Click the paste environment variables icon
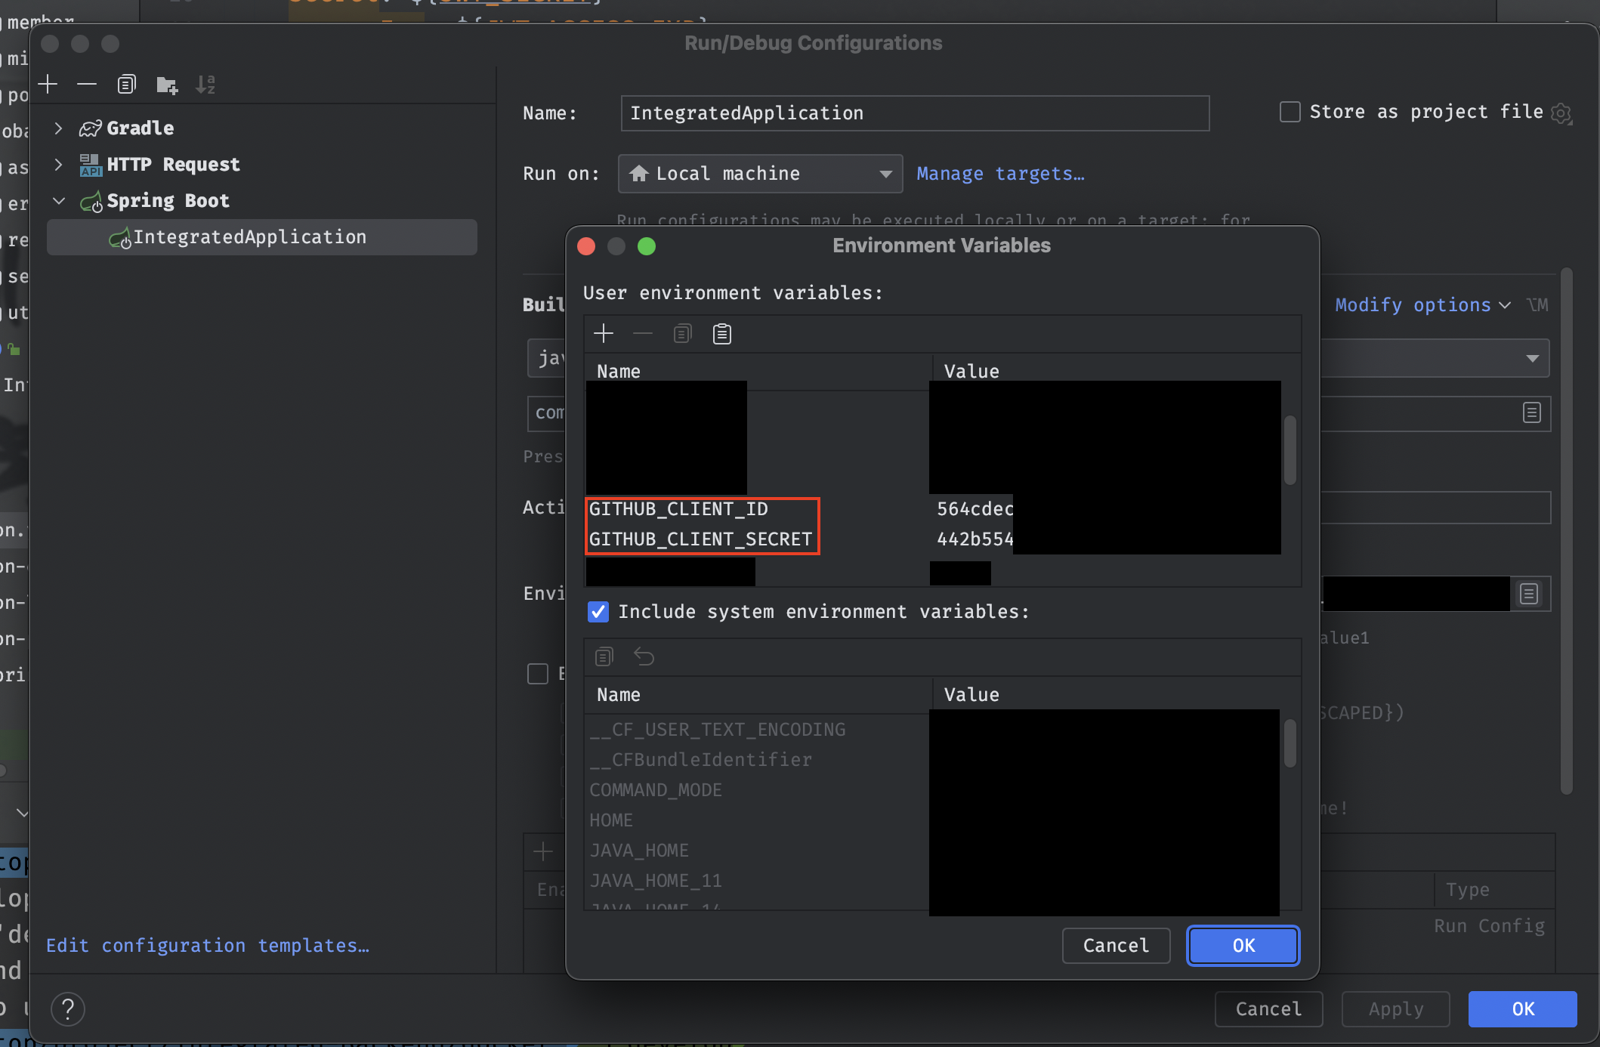This screenshot has width=1600, height=1047. pyautogui.click(x=721, y=334)
